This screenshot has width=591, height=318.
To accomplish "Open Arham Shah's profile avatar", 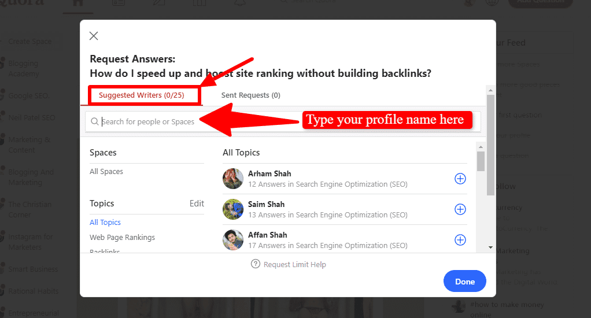I will (233, 179).
